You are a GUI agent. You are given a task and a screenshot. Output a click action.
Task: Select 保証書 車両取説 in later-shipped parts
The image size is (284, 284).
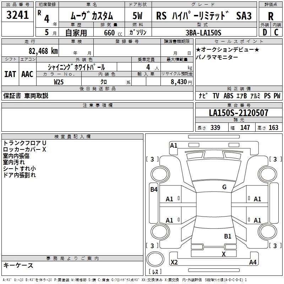tap(26, 95)
